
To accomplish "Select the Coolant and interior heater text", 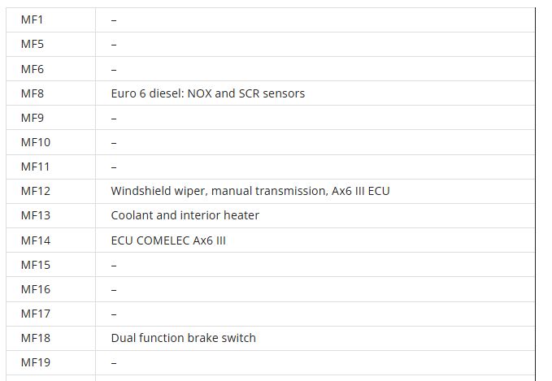I will pyautogui.click(x=185, y=215).
